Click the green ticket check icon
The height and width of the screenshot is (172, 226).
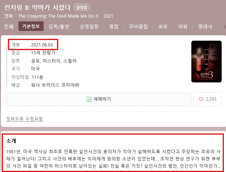89,99
